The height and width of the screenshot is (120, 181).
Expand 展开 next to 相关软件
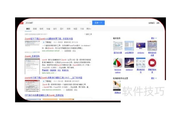coord(154,38)
